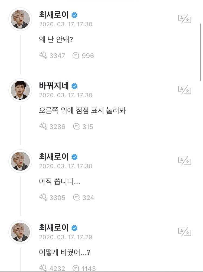Image resolution: width=203 pixels, height=272 pixels.
Task: Click the 바꿔지네 username
Action: coord(54,86)
